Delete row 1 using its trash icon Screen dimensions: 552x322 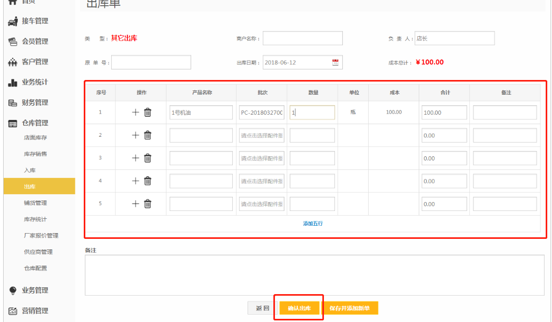click(x=148, y=112)
